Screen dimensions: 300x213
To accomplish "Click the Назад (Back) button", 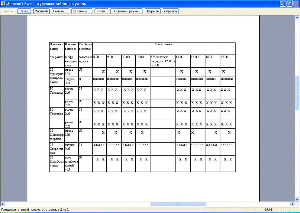I will pos(24,11).
